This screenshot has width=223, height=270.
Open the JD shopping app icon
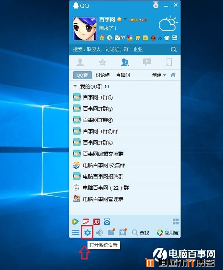point(97,222)
